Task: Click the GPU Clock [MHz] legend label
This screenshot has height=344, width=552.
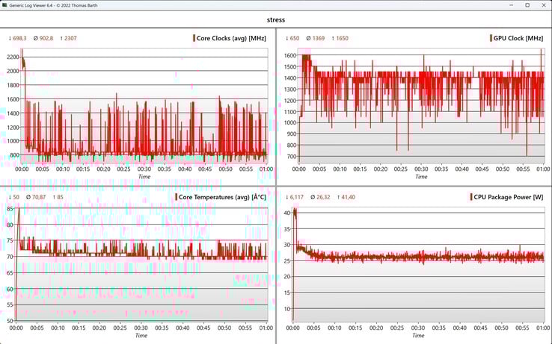Action: click(x=518, y=38)
